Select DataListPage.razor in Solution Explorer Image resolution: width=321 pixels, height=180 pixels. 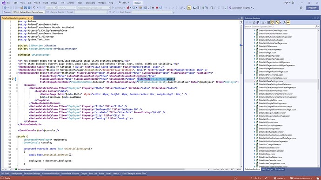click(267, 154)
